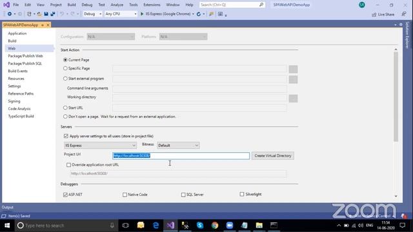Click the search magnifier icon
The width and height of the screenshot is (413, 232).
click(x=261, y=5)
